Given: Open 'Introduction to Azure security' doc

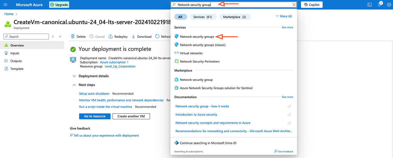Looking at the screenshot, I should 196,115.
